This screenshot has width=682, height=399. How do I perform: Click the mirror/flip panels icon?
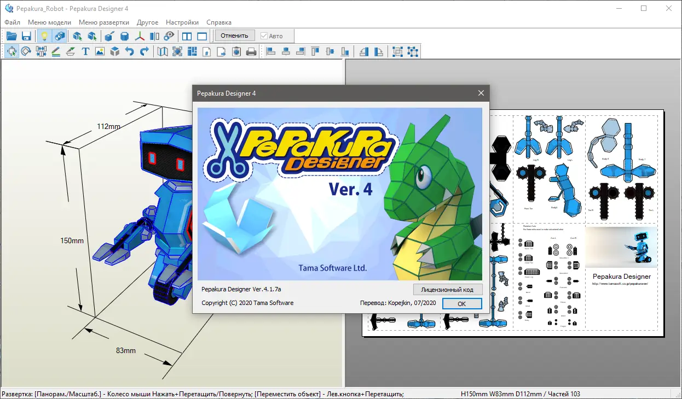coord(155,36)
